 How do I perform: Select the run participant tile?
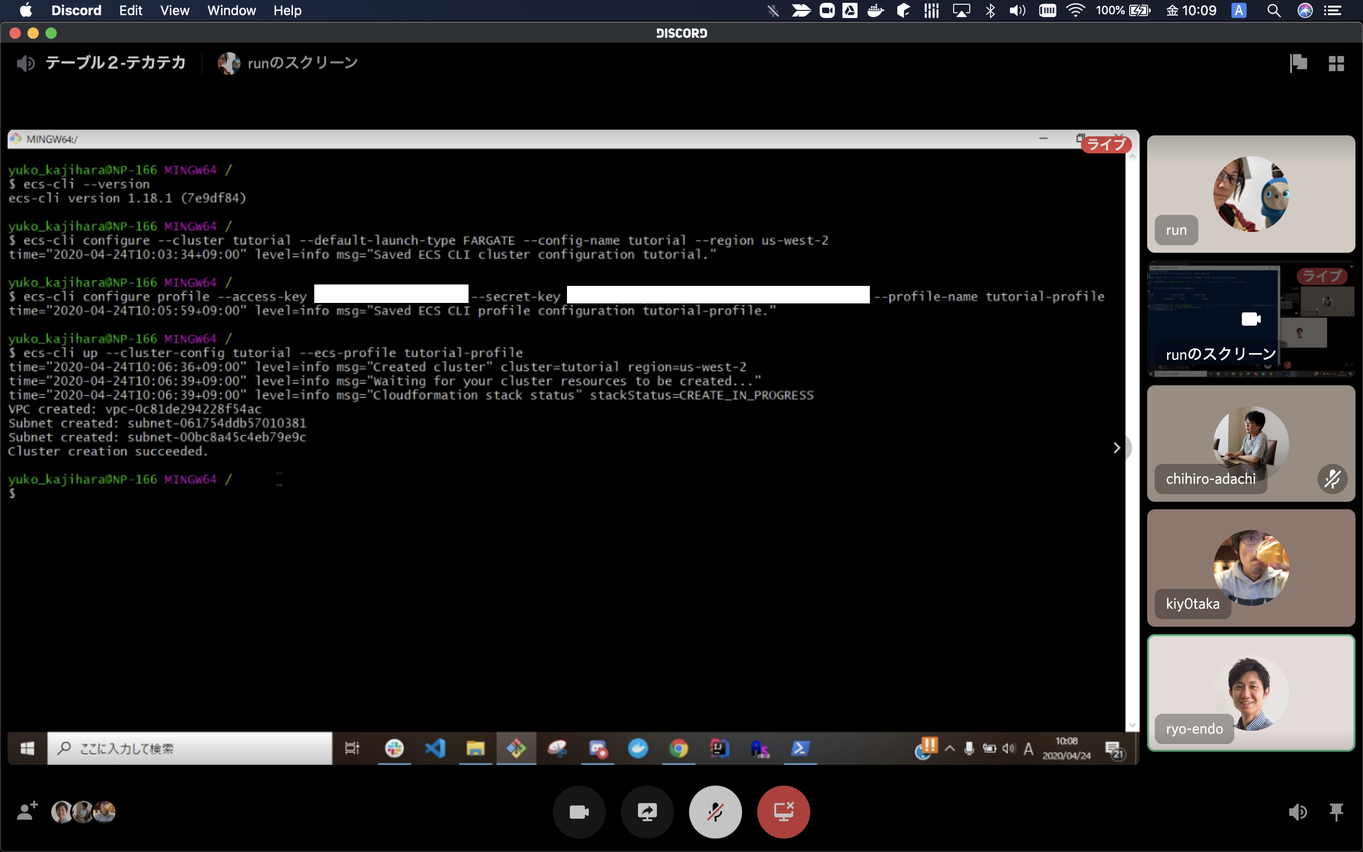coord(1251,193)
